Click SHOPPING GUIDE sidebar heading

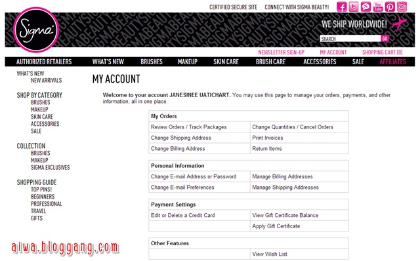pyautogui.click(x=37, y=182)
